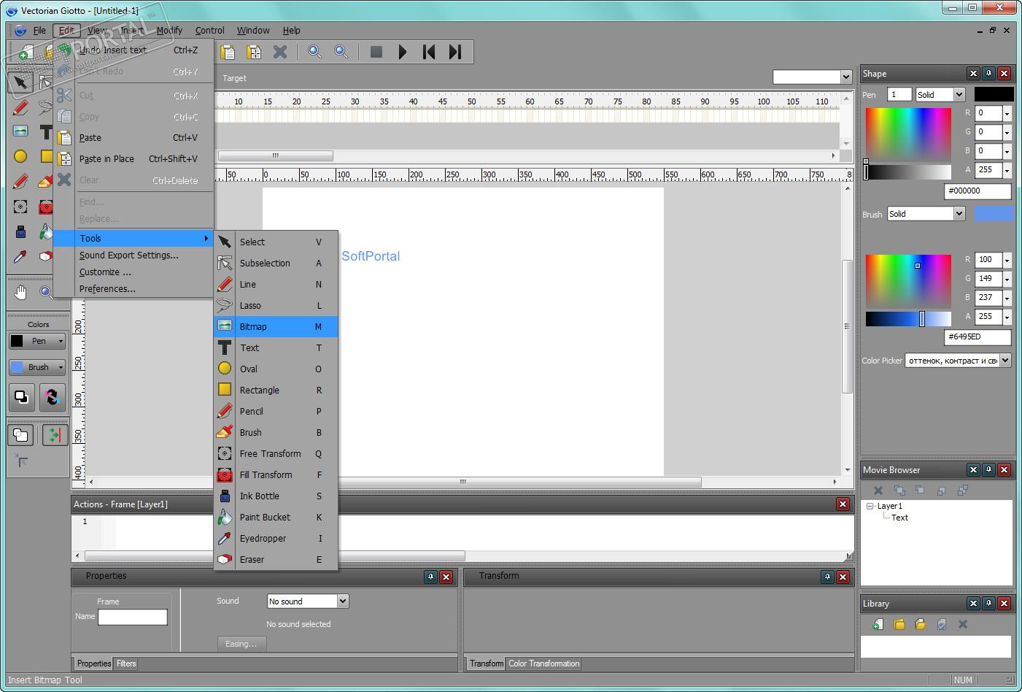The width and height of the screenshot is (1022, 692).
Task: Choose Paste in Place from Edit menu
Action: (134, 159)
